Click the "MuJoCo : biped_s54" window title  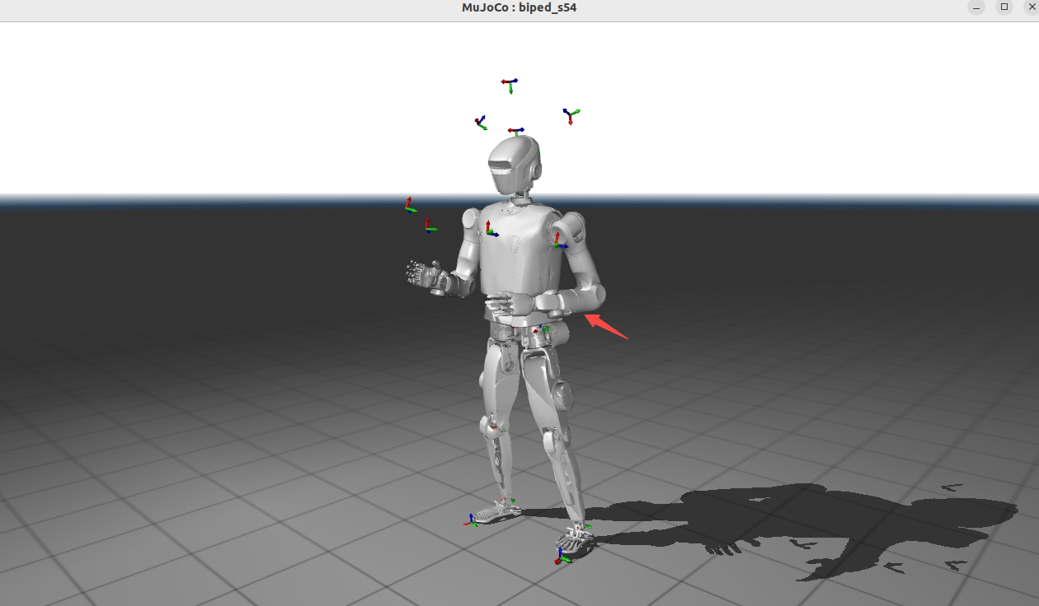(519, 8)
